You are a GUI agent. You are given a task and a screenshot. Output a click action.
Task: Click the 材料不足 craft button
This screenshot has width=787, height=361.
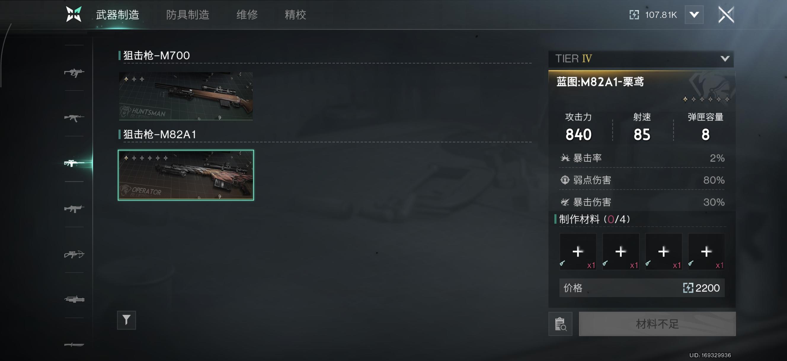coord(657,323)
